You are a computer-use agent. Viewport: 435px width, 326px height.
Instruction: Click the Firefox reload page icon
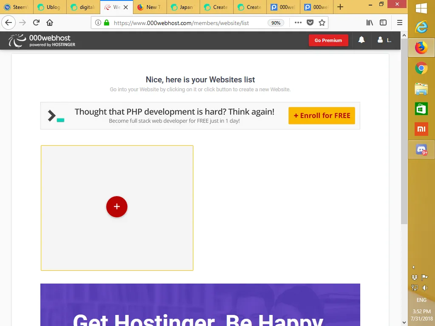(x=37, y=23)
